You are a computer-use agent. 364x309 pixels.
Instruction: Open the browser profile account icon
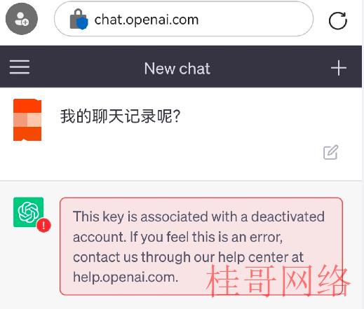[22, 19]
